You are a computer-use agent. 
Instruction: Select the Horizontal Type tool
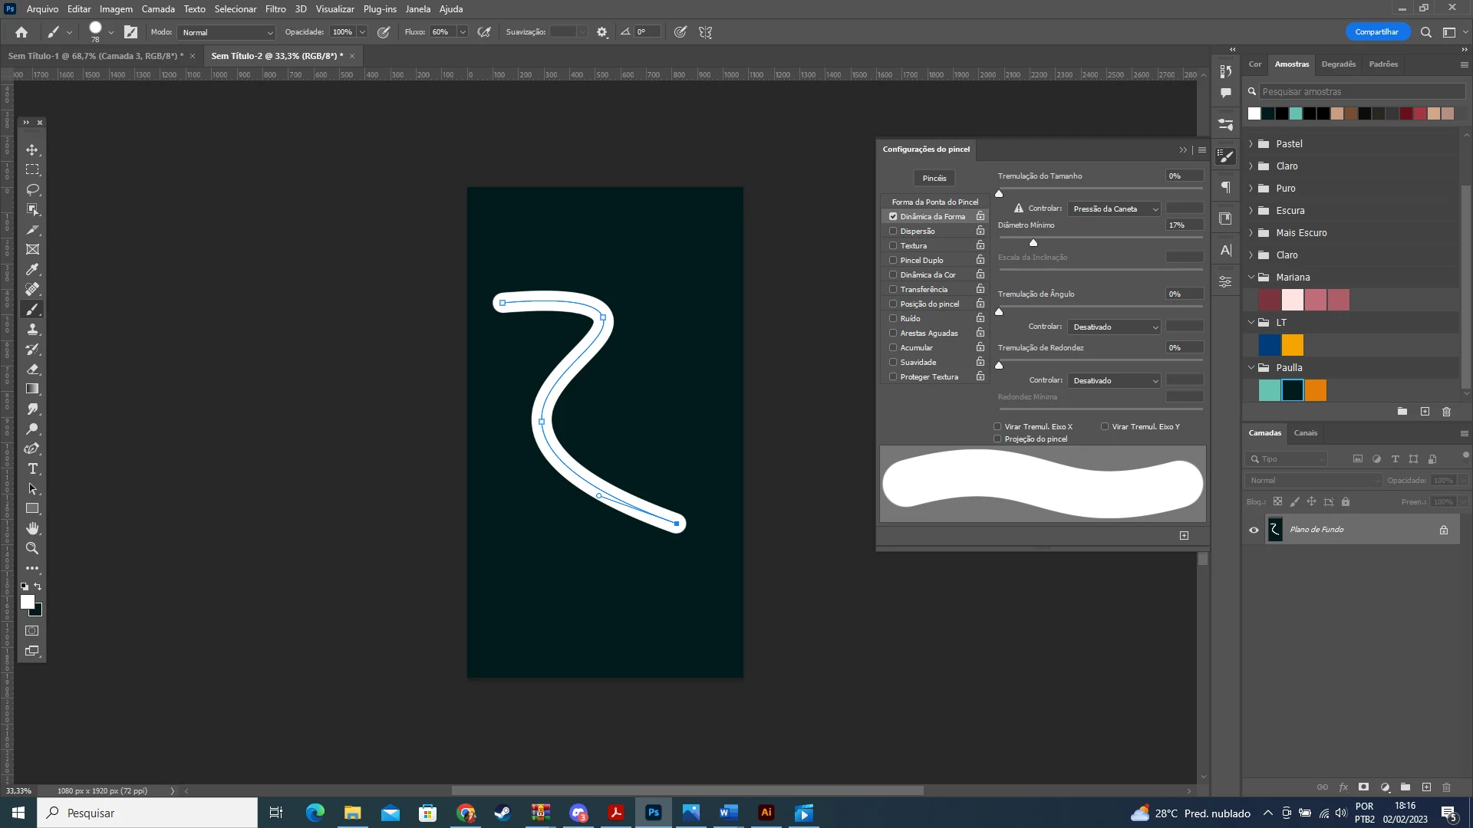[32, 468]
